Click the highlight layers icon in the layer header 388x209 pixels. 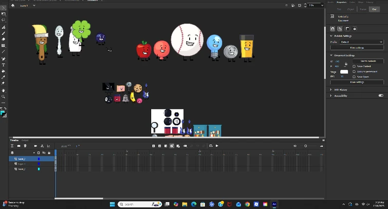click(34, 153)
